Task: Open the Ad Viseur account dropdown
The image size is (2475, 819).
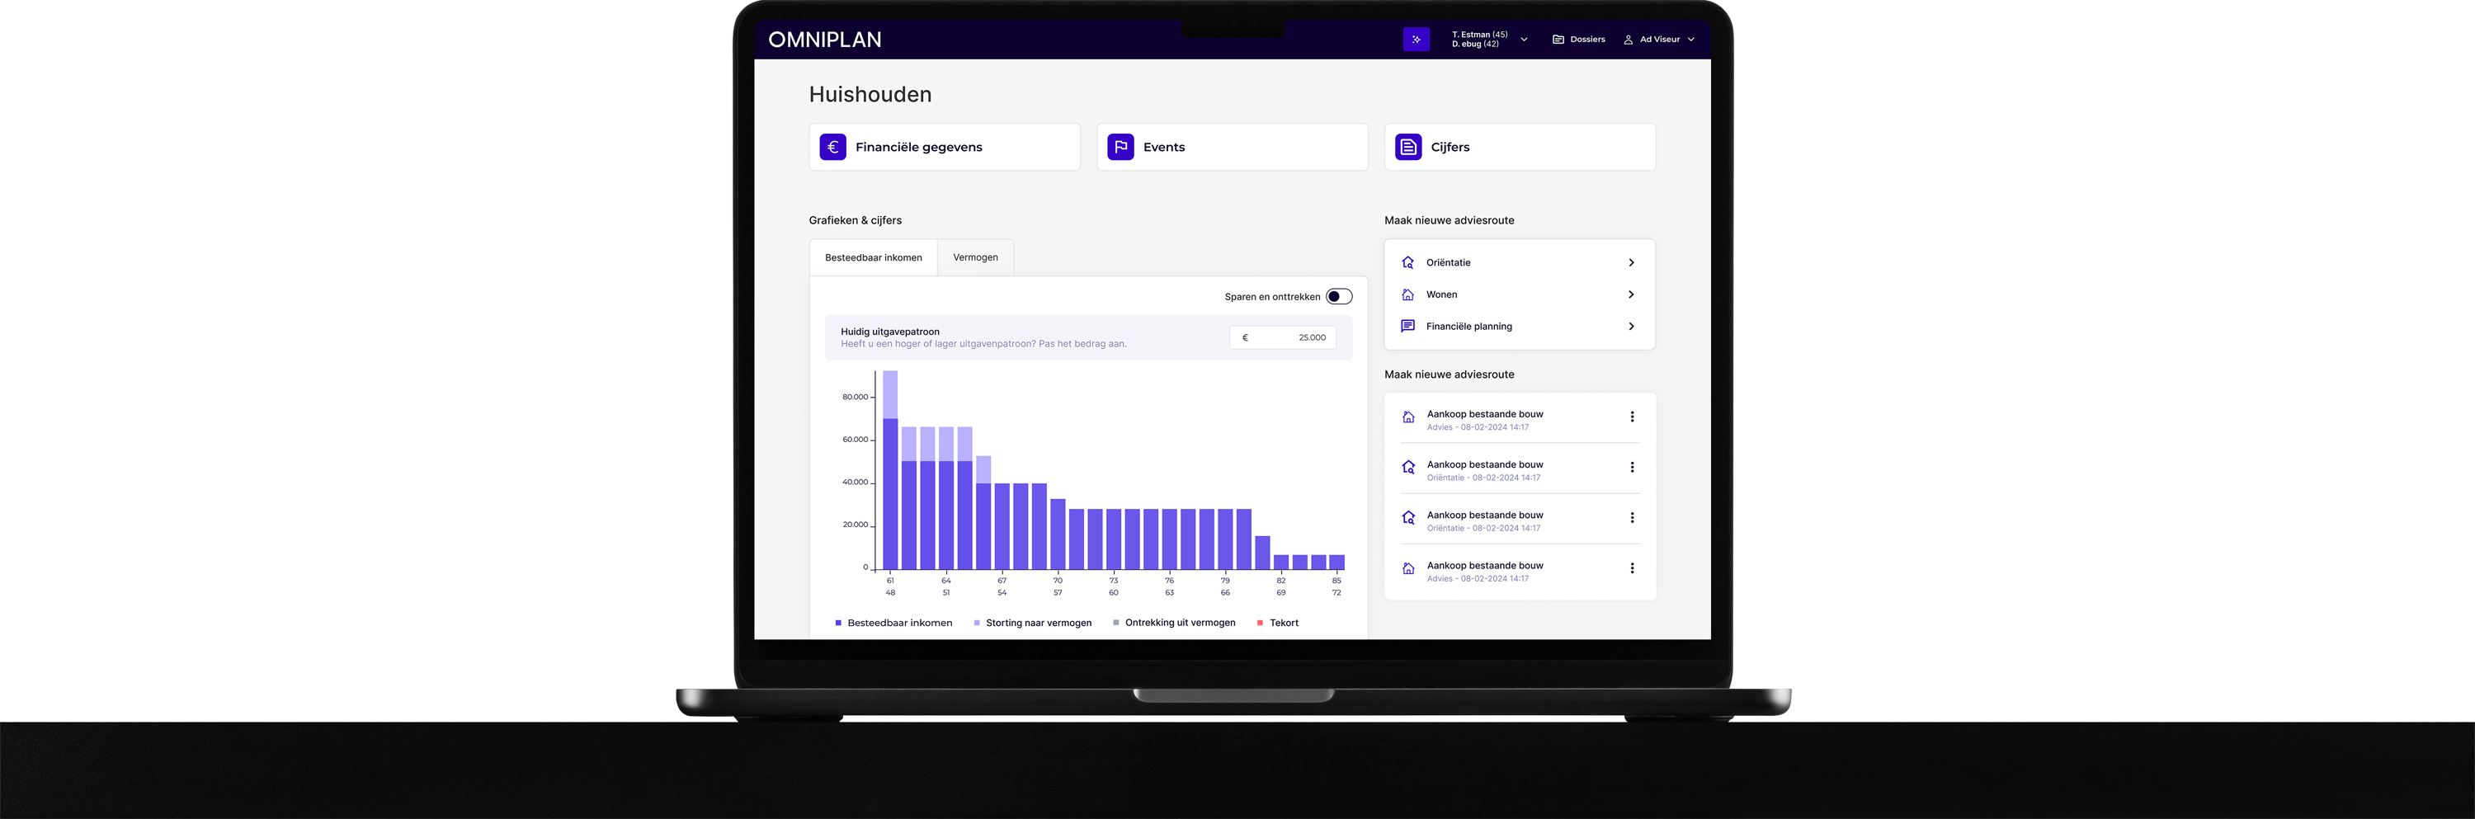Action: [1691, 40]
